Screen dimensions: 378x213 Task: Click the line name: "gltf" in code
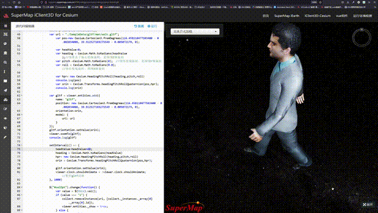tap(66, 99)
